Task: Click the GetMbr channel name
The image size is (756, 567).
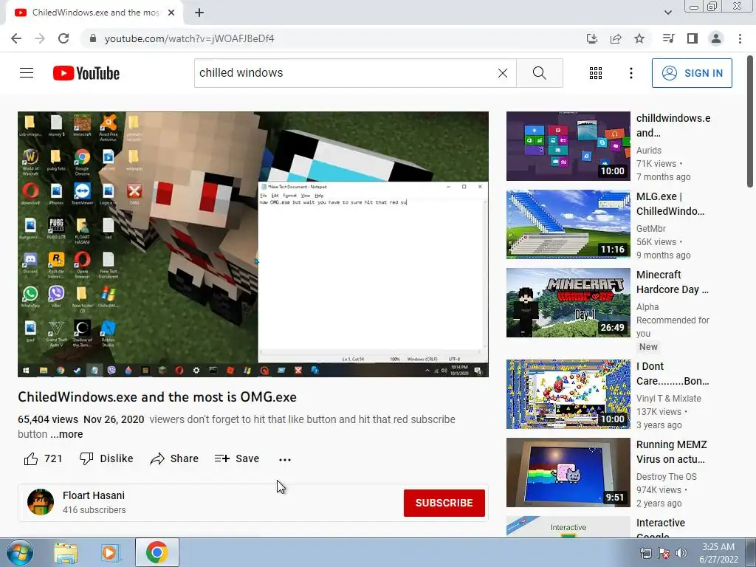Action: [x=651, y=229]
